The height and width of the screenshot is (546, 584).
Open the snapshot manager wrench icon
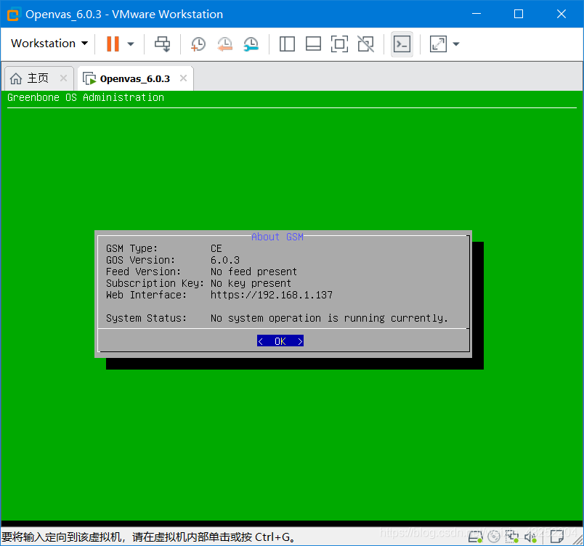251,44
